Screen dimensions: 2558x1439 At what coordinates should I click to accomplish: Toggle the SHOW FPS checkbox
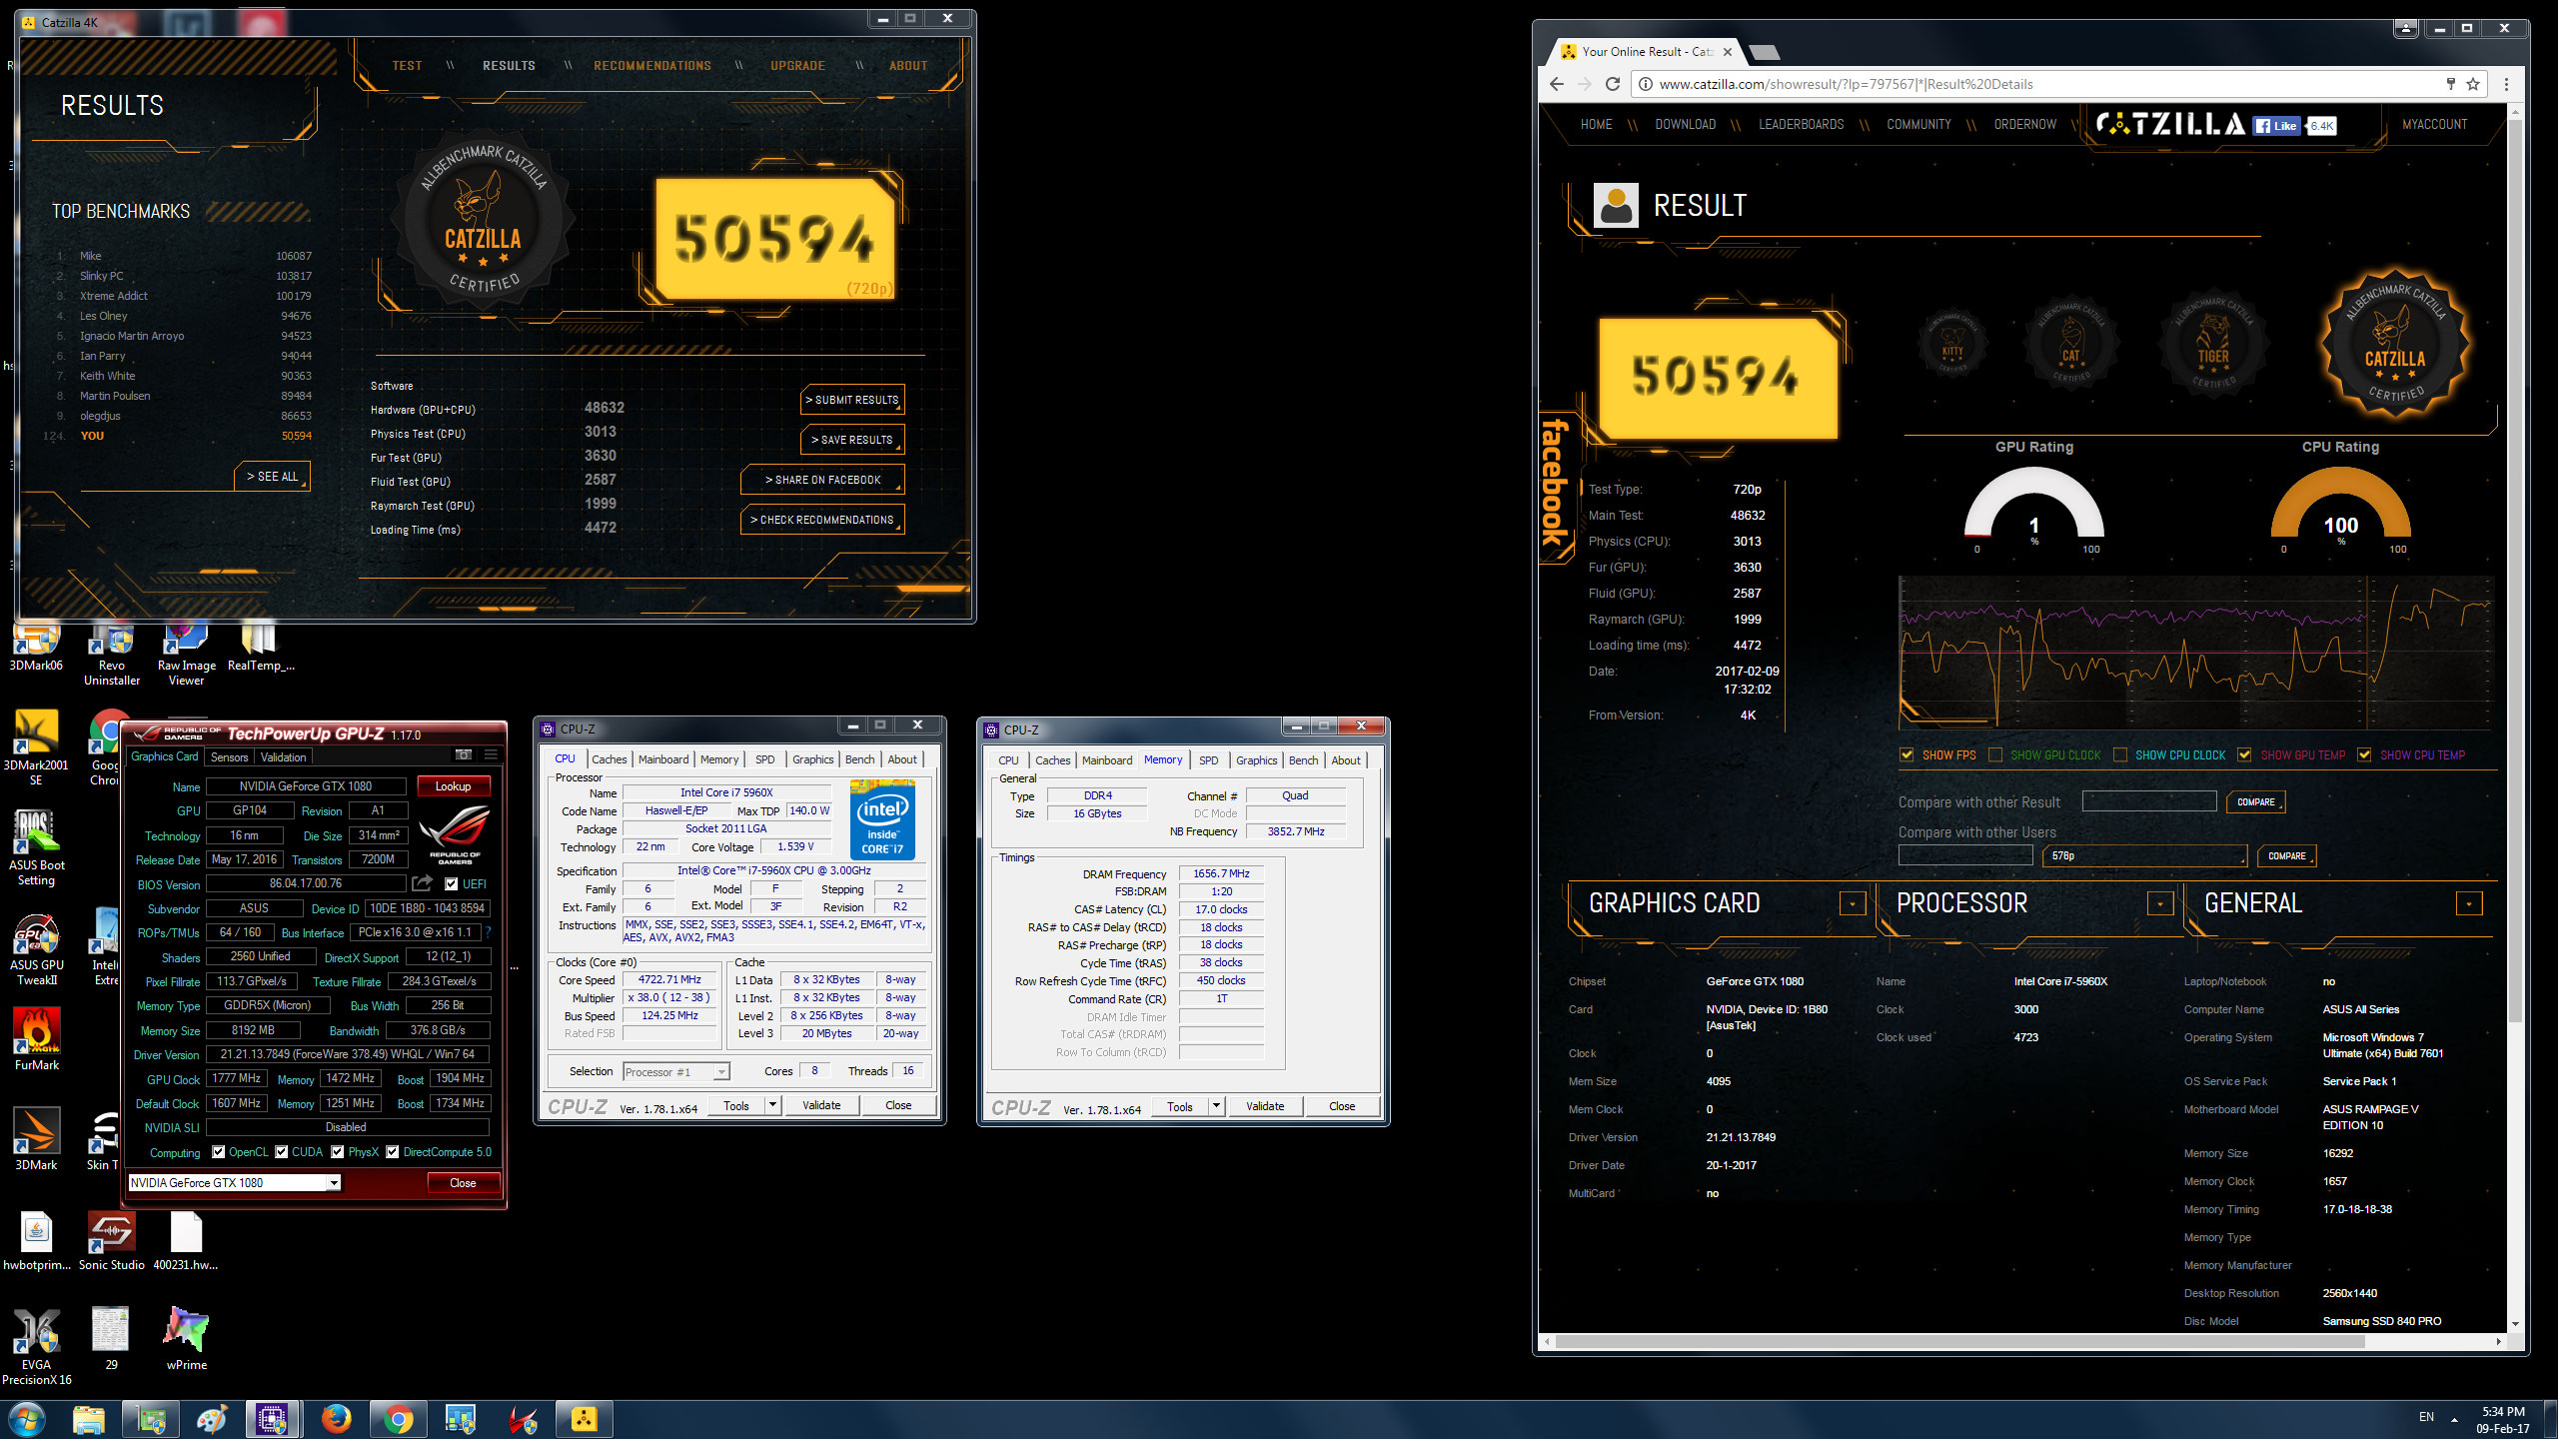[1908, 755]
